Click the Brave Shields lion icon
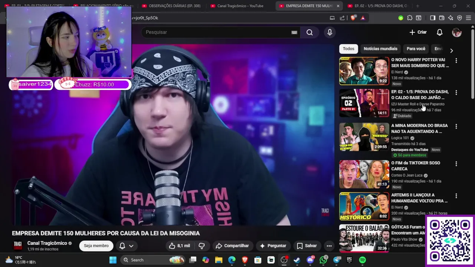475x267 pixels. (353, 18)
